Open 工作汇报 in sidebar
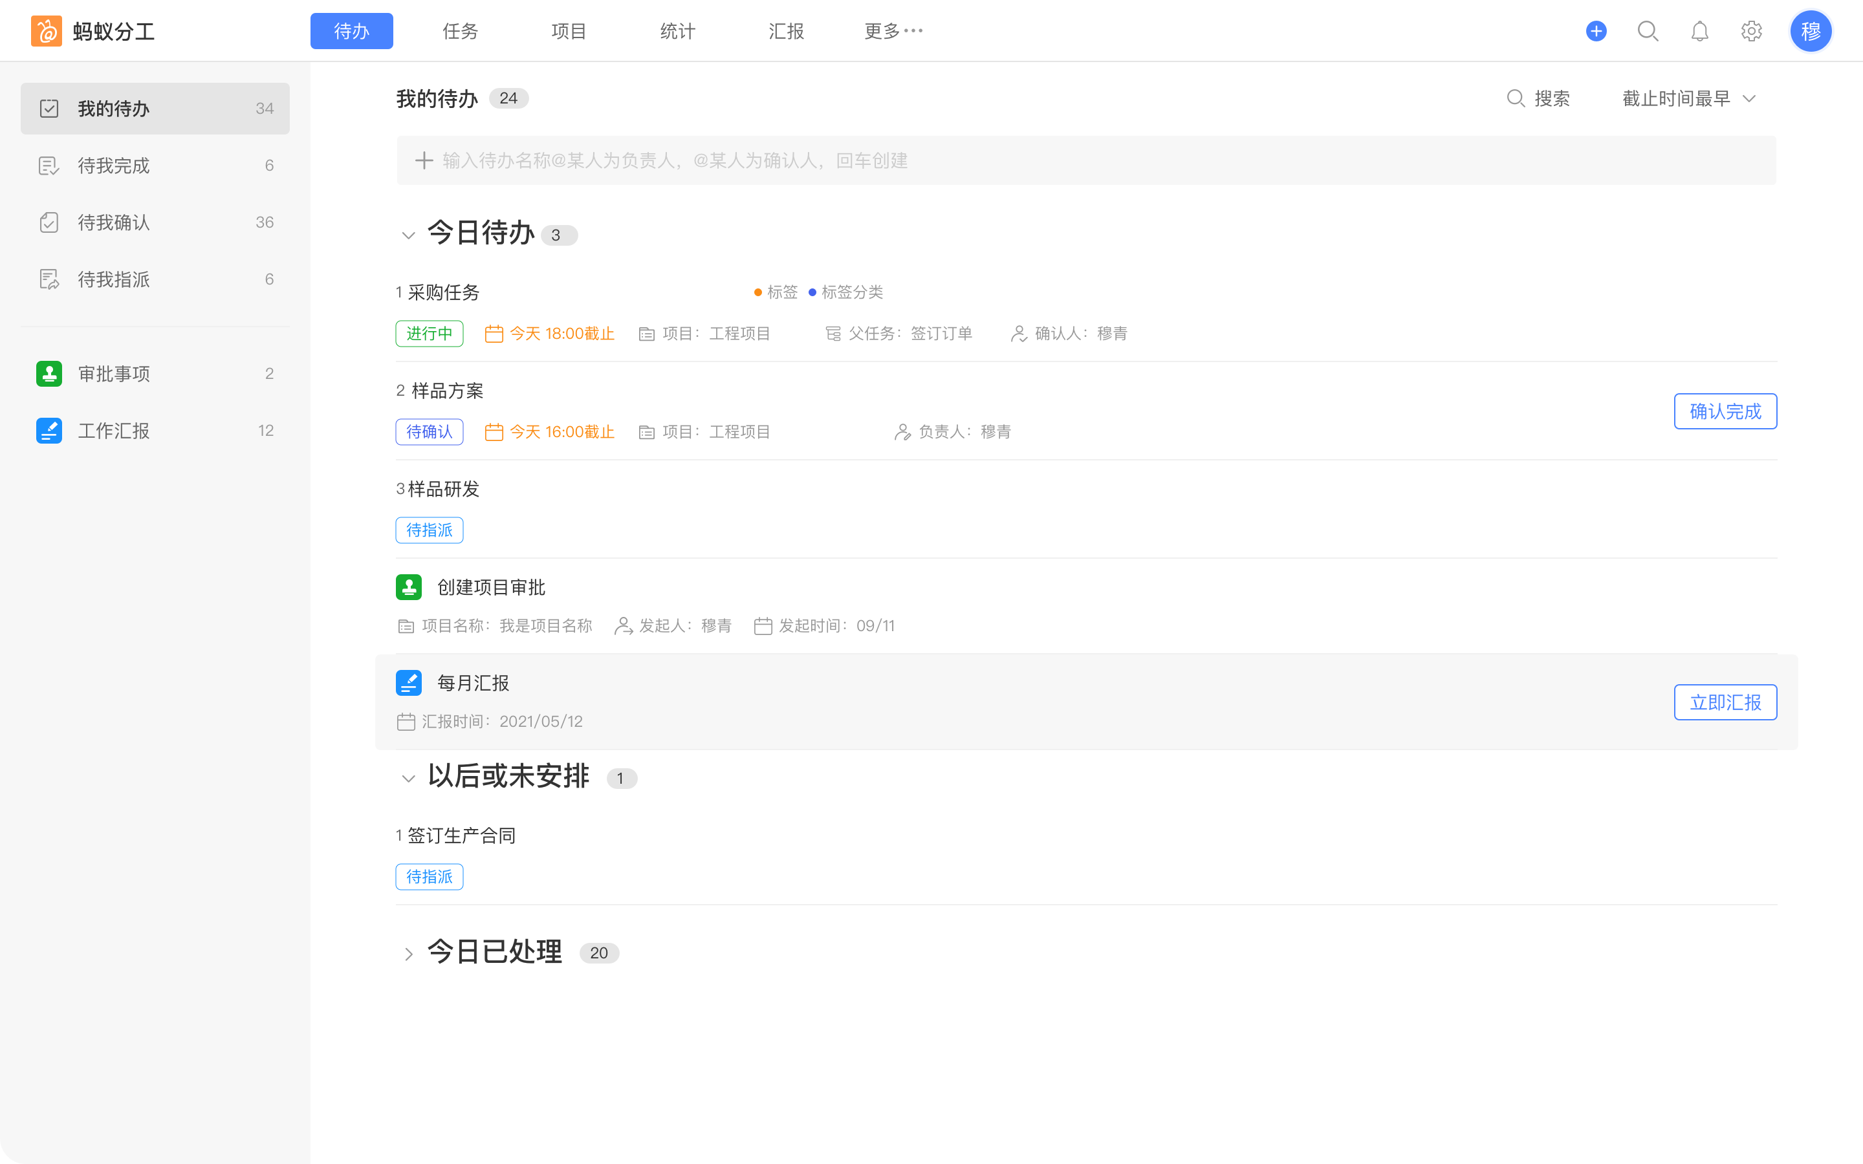Image resolution: width=1863 pixels, height=1164 pixels. (x=155, y=430)
